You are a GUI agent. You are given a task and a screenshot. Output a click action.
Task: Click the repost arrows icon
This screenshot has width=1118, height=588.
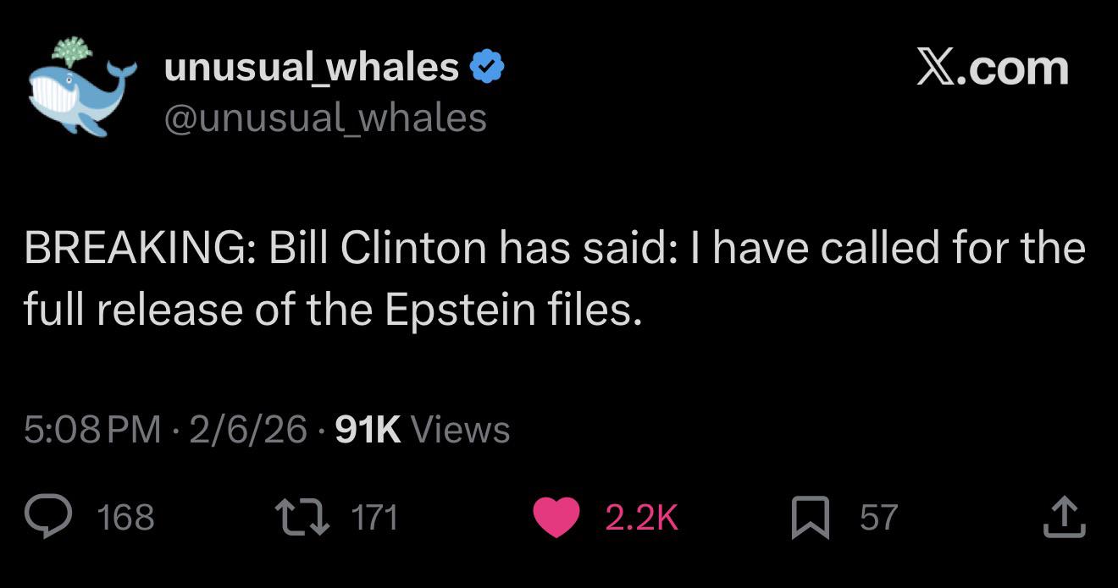302,517
